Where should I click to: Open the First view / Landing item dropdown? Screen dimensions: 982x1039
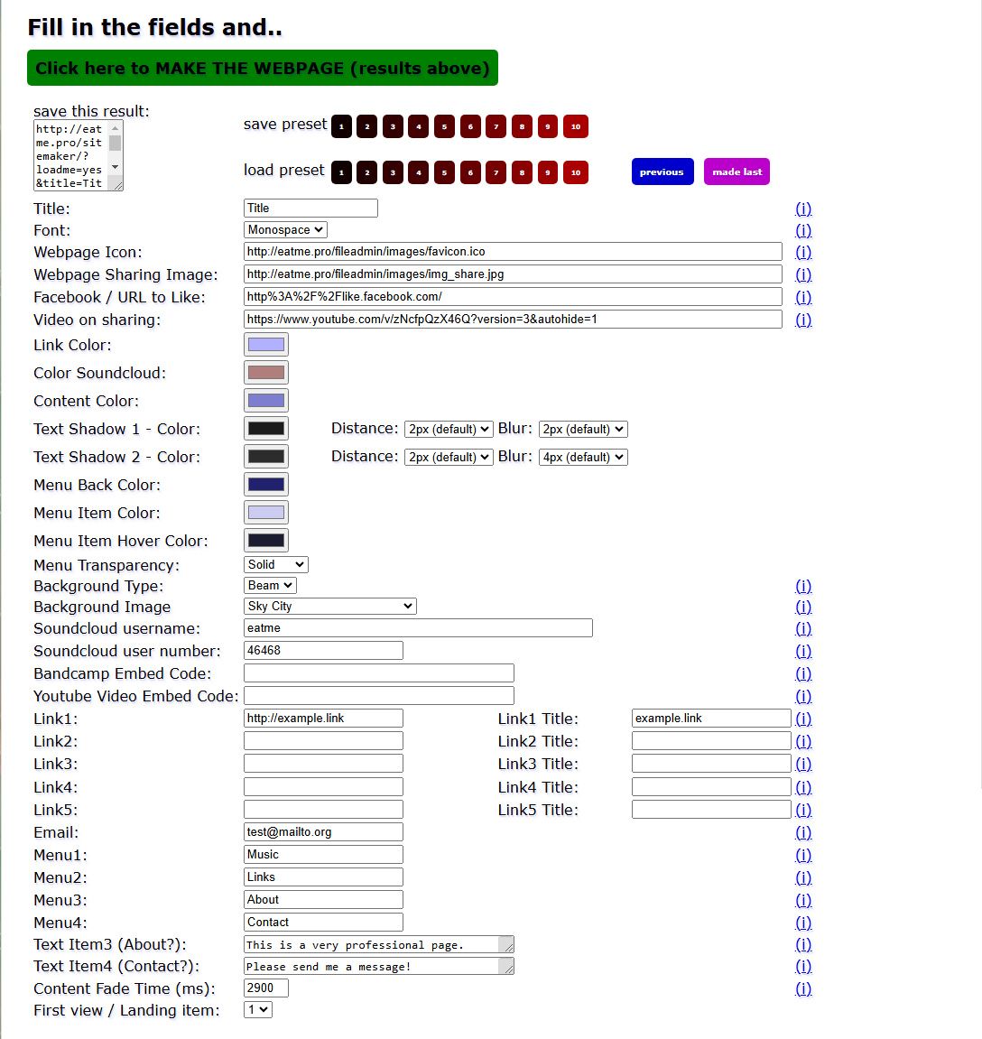256,1009
